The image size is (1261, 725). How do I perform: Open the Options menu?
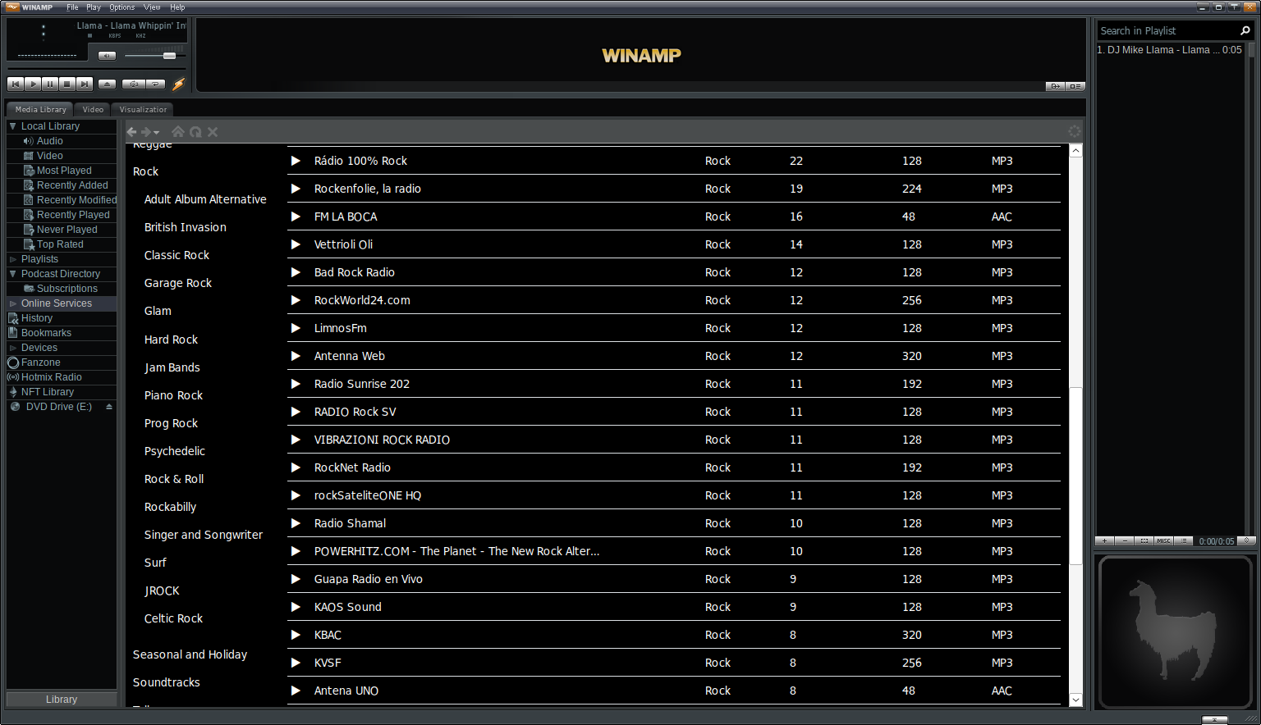122,7
